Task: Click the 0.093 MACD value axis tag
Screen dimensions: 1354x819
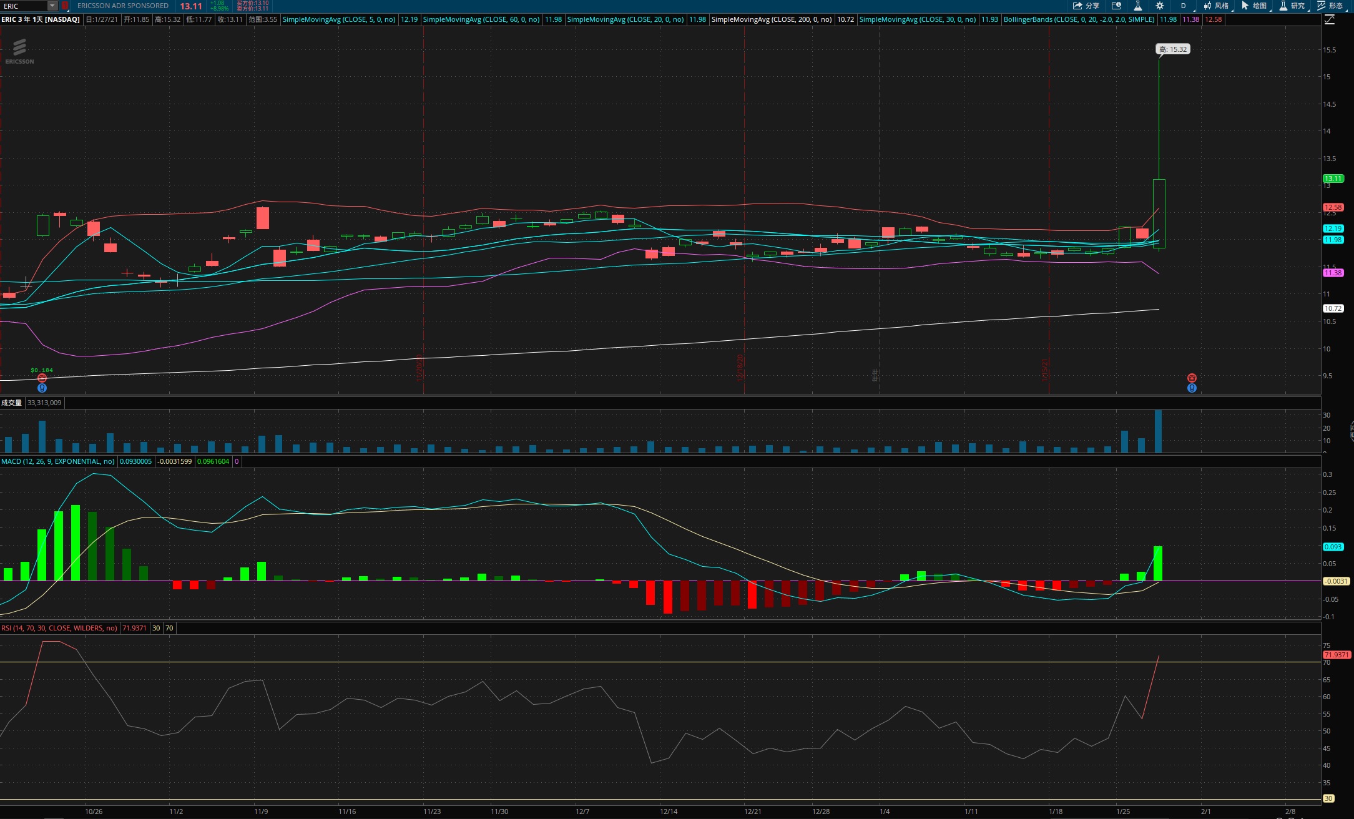Action: point(1333,547)
